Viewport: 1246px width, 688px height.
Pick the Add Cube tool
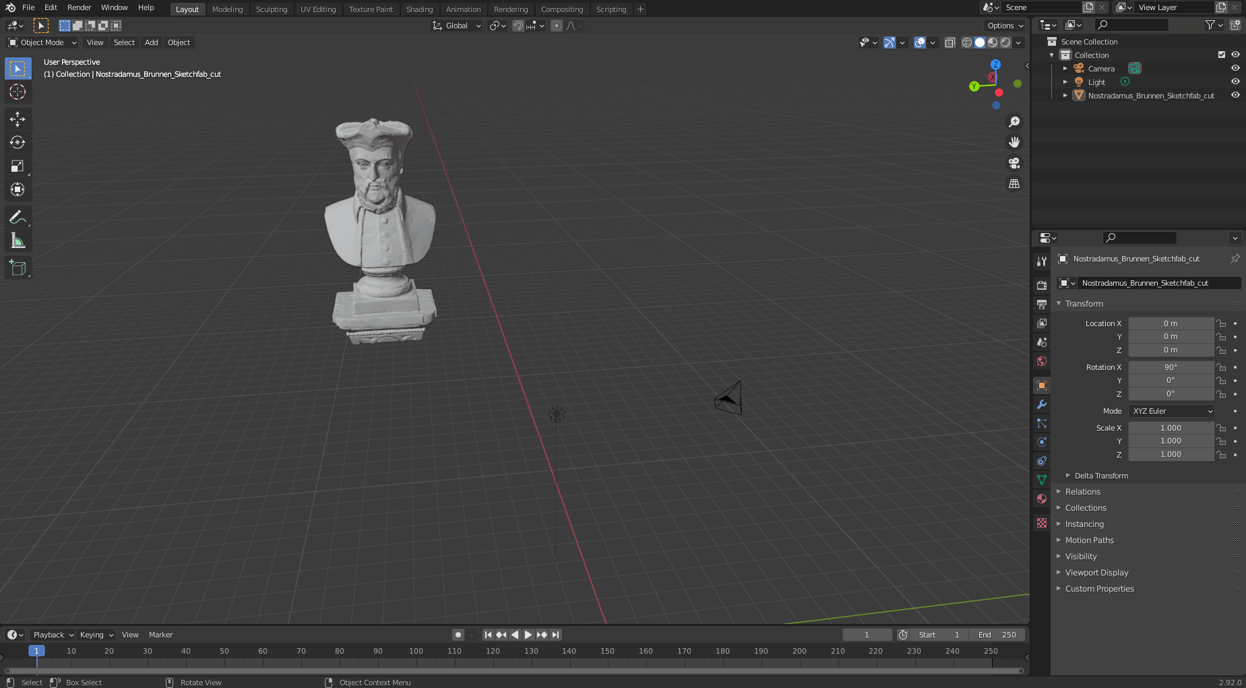pos(18,268)
